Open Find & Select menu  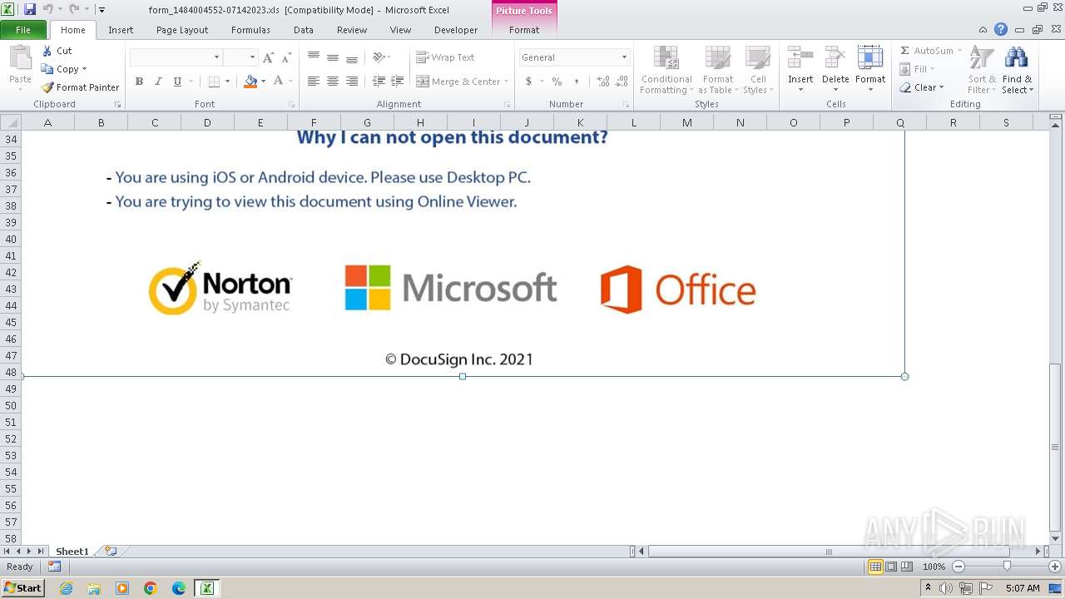(1017, 70)
